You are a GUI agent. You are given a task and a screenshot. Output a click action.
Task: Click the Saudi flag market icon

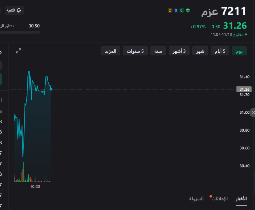click(x=188, y=11)
